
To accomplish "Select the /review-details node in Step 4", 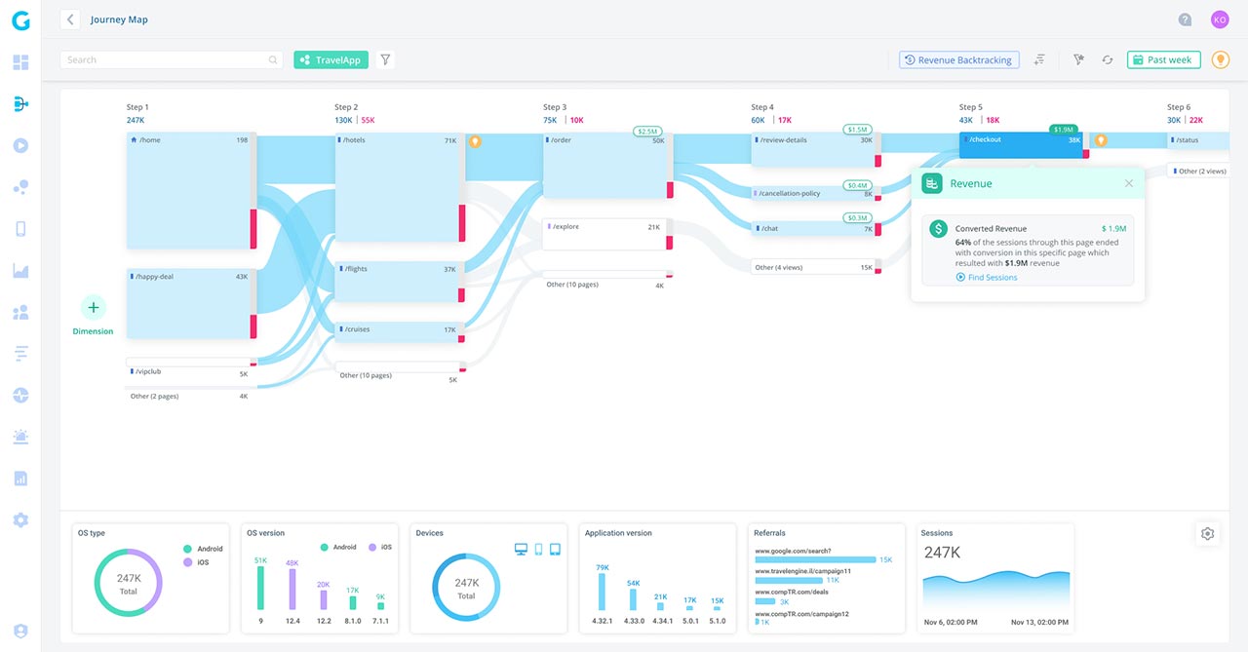I will pos(816,149).
